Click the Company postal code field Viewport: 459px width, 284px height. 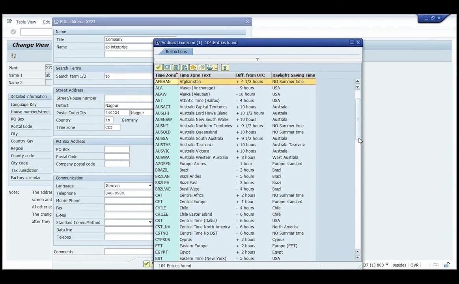click(117, 164)
